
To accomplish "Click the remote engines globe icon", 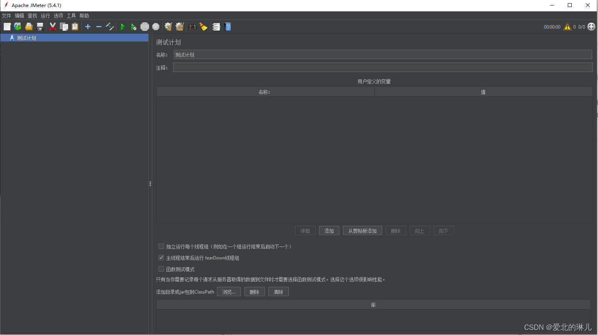I will [x=591, y=27].
